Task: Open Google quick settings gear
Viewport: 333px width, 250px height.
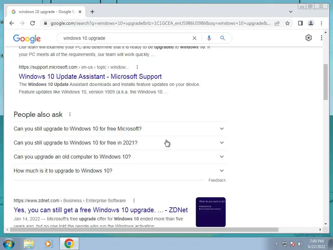Action: pos(309,38)
